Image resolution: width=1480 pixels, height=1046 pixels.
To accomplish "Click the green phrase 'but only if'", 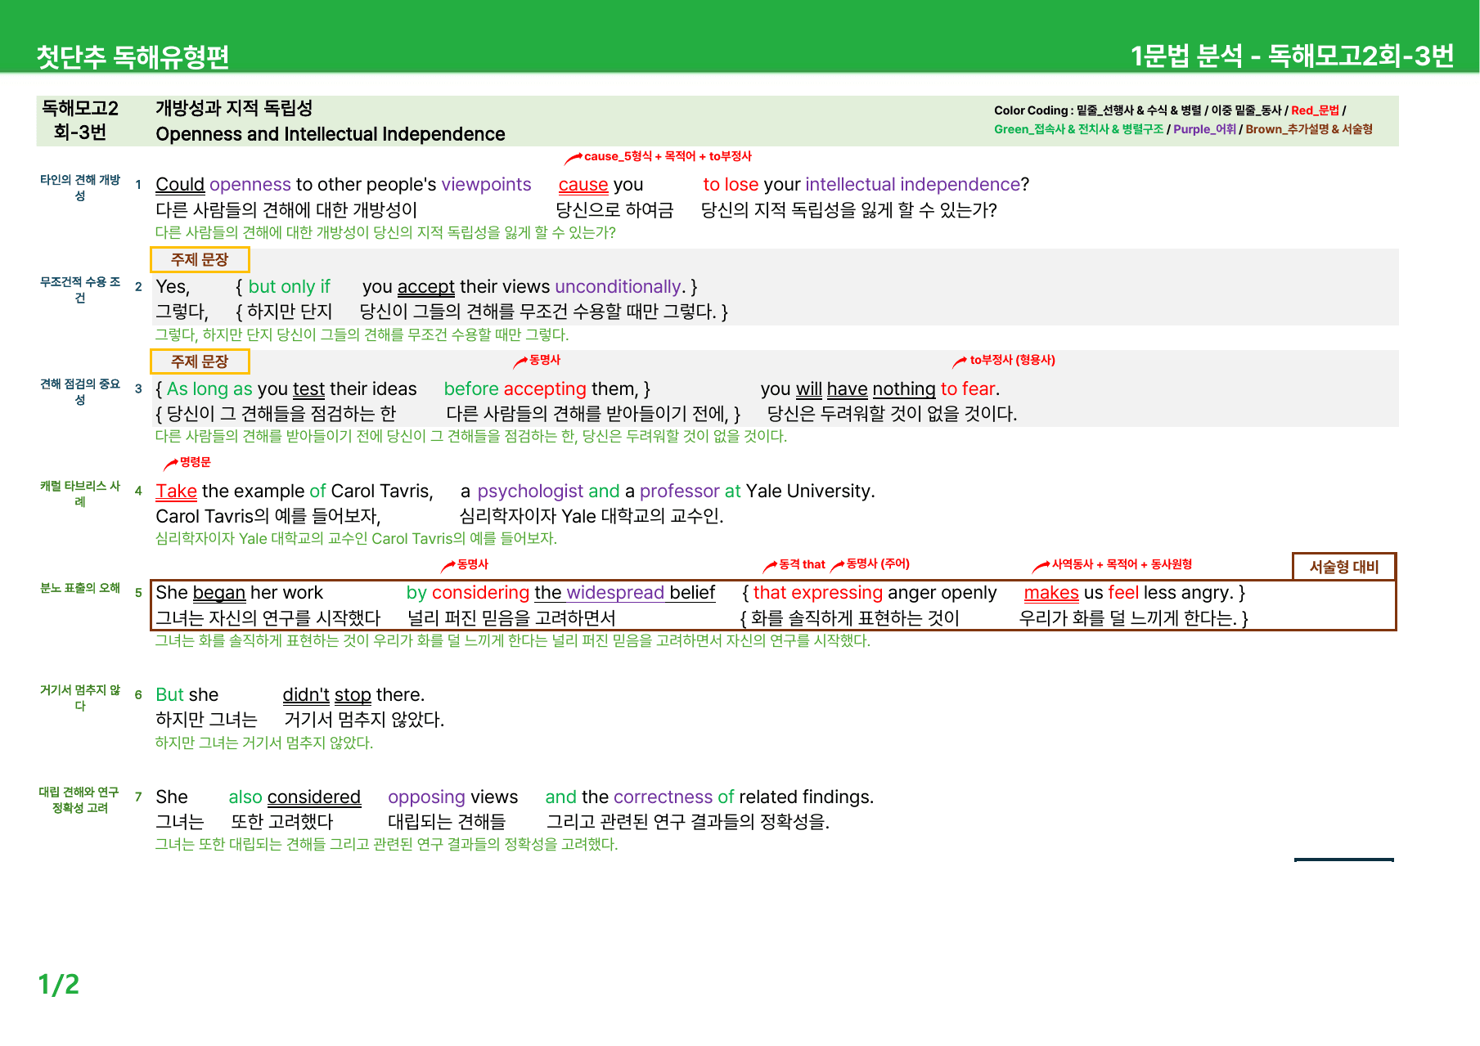I will click(289, 287).
